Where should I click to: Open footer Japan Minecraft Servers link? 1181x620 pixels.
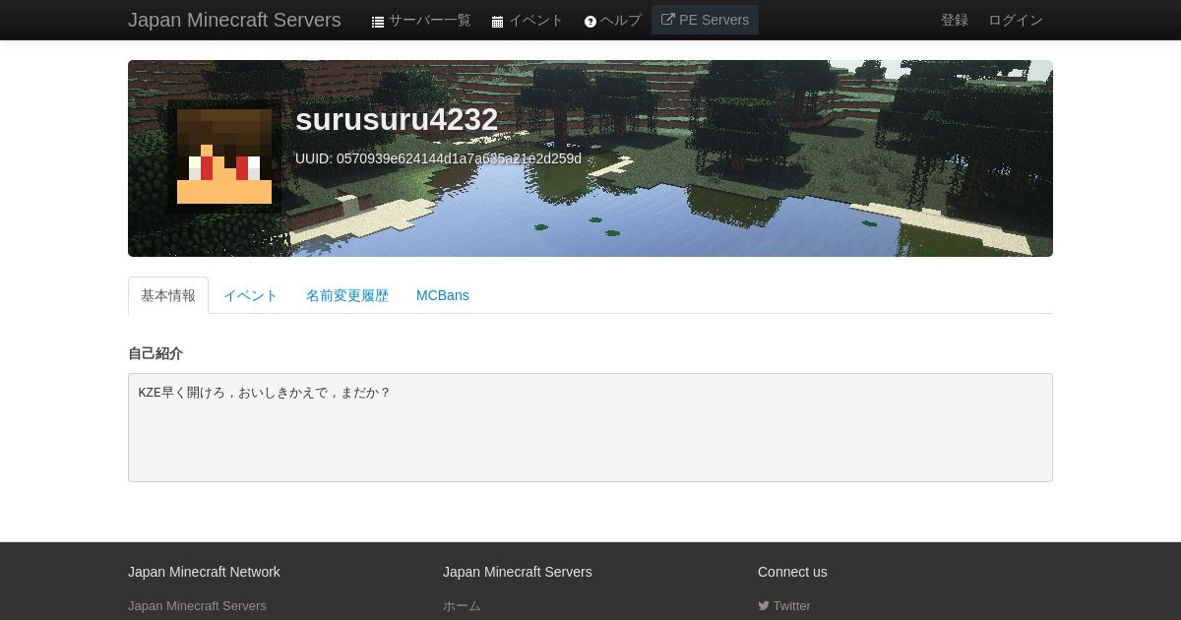197,606
